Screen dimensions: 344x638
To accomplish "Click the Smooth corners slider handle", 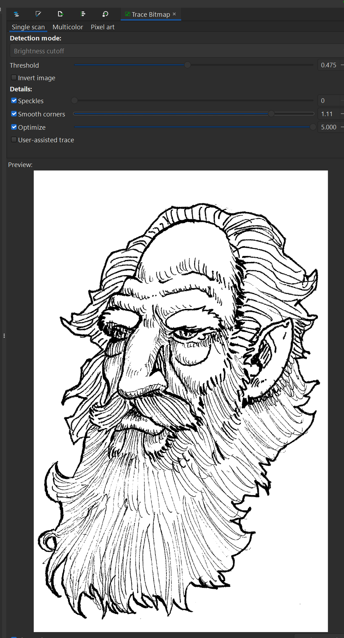I will pyautogui.click(x=271, y=114).
